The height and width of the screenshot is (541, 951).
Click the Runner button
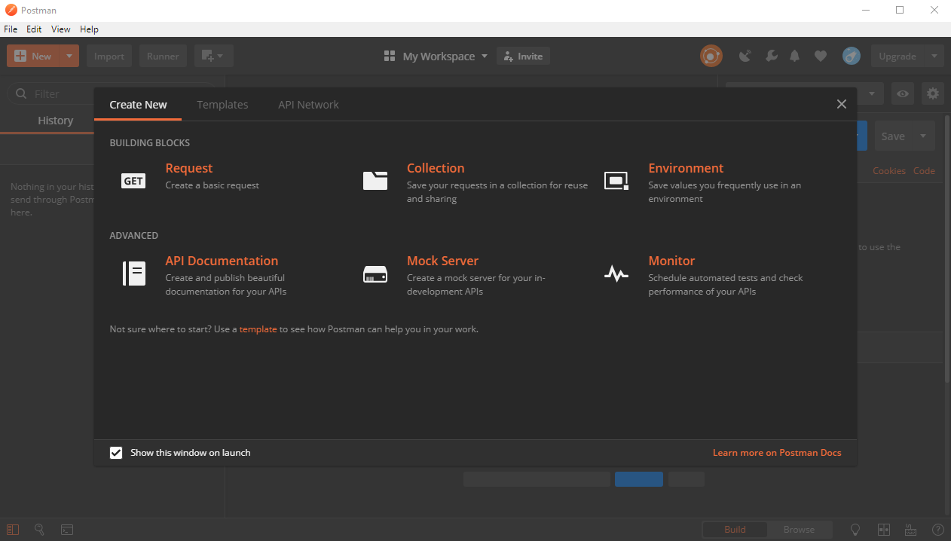[x=163, y=56]
